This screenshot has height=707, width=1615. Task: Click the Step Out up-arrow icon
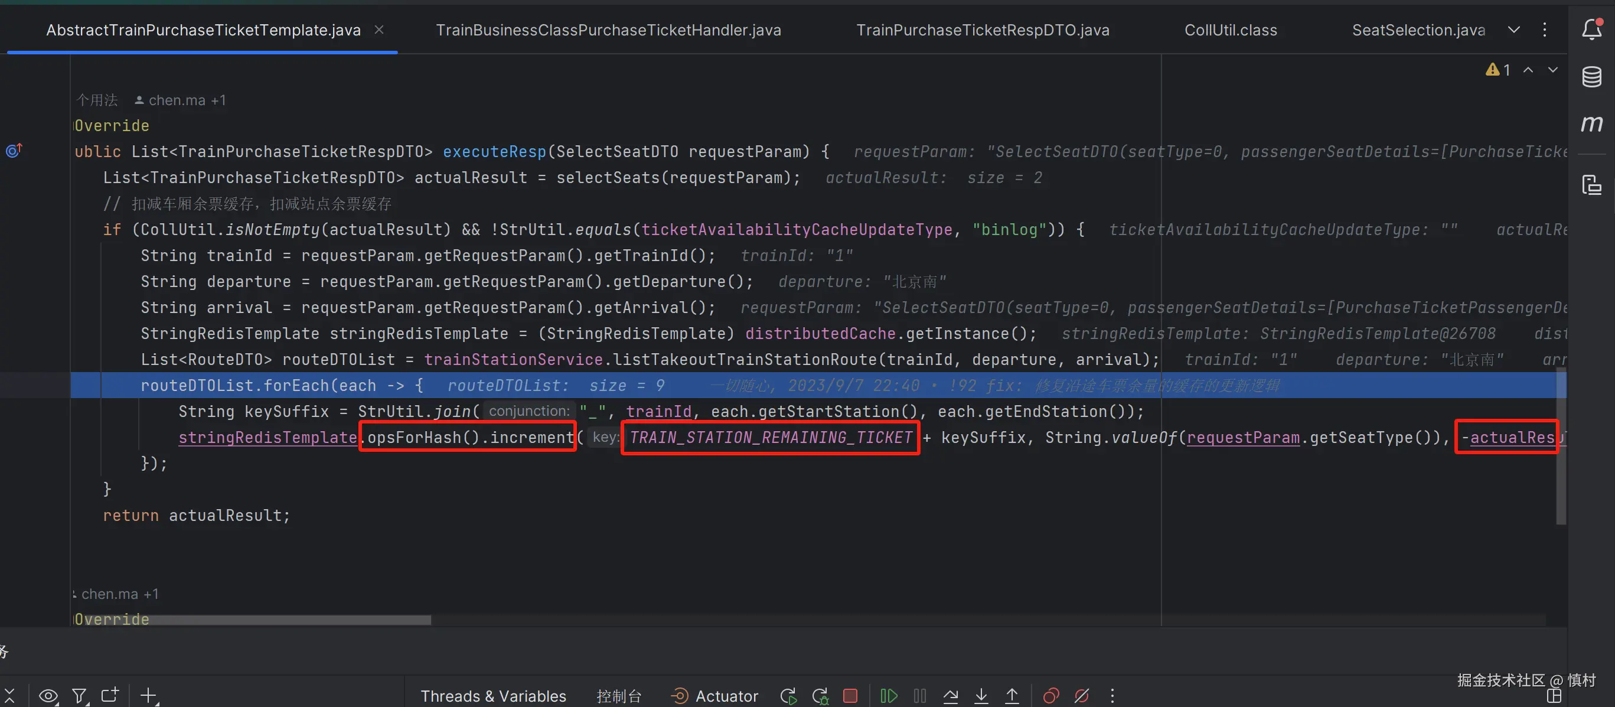point(1012,696)
